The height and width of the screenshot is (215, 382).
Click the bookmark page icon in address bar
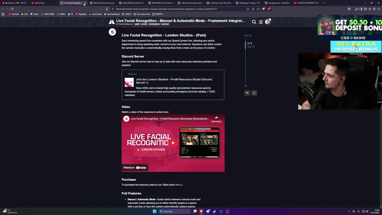[107, 9]
